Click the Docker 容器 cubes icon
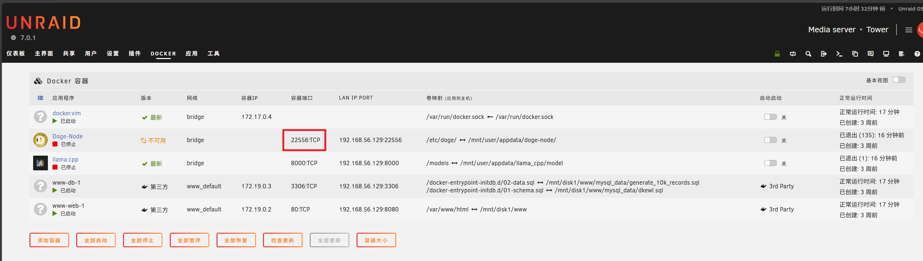The image size is (923, 261). (x=38, y=81)
